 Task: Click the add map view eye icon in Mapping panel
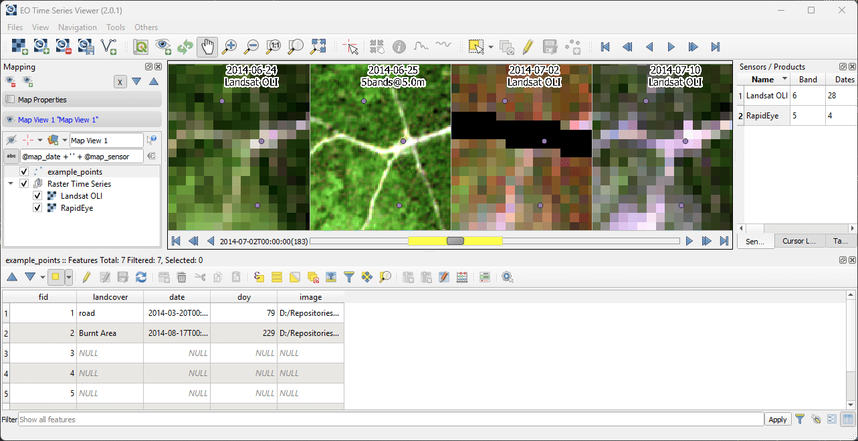tap(28, 82)
